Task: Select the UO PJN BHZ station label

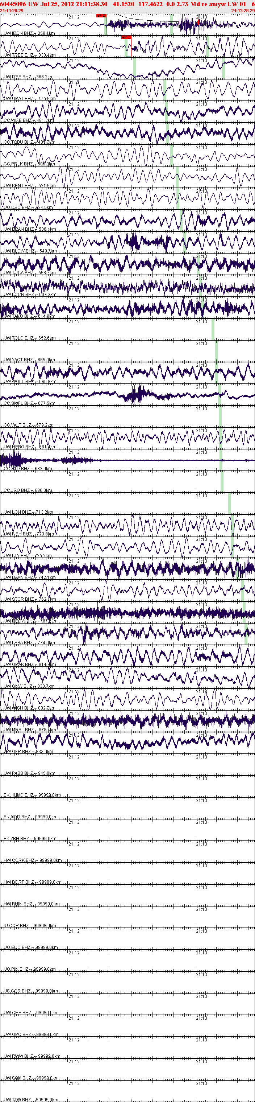Action: pyautogui.click(x=29, y=970)
